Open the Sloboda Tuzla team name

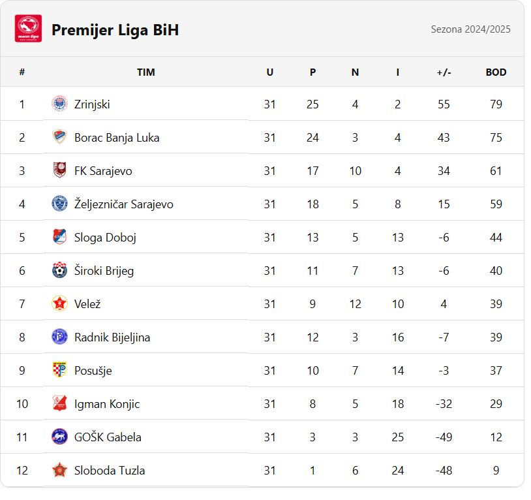pyautogui.click(x=110, y=471)
